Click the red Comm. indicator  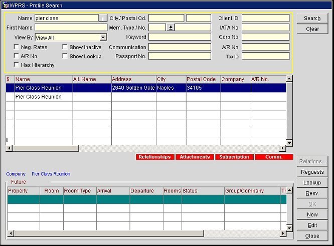(x=274, y=157)
